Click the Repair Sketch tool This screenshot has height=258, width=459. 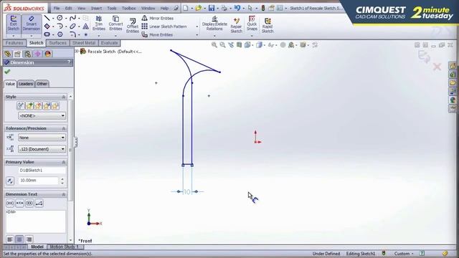point(236,25)
